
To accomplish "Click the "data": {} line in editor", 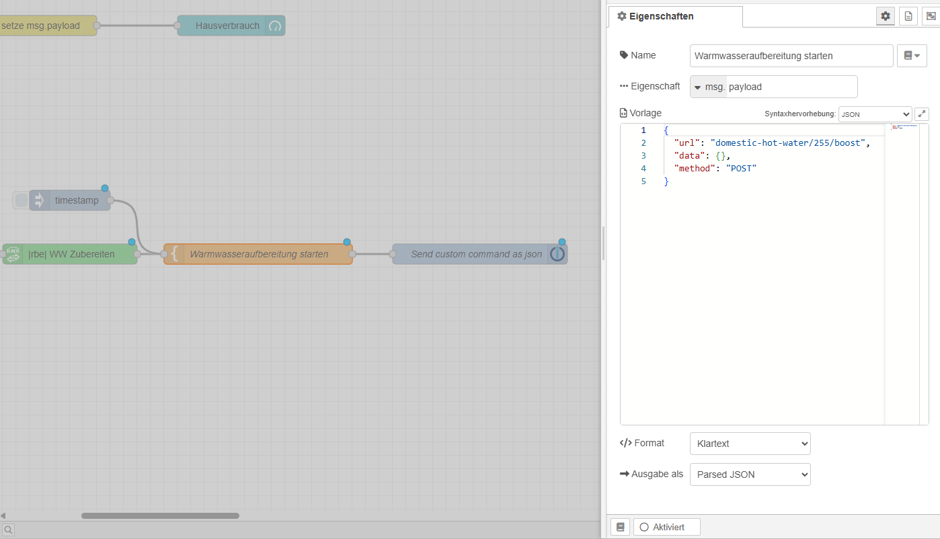I will 703,156.
